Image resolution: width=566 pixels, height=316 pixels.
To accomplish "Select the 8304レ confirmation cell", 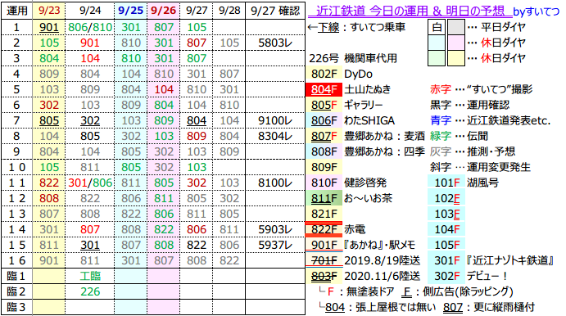I will point(275,136).
